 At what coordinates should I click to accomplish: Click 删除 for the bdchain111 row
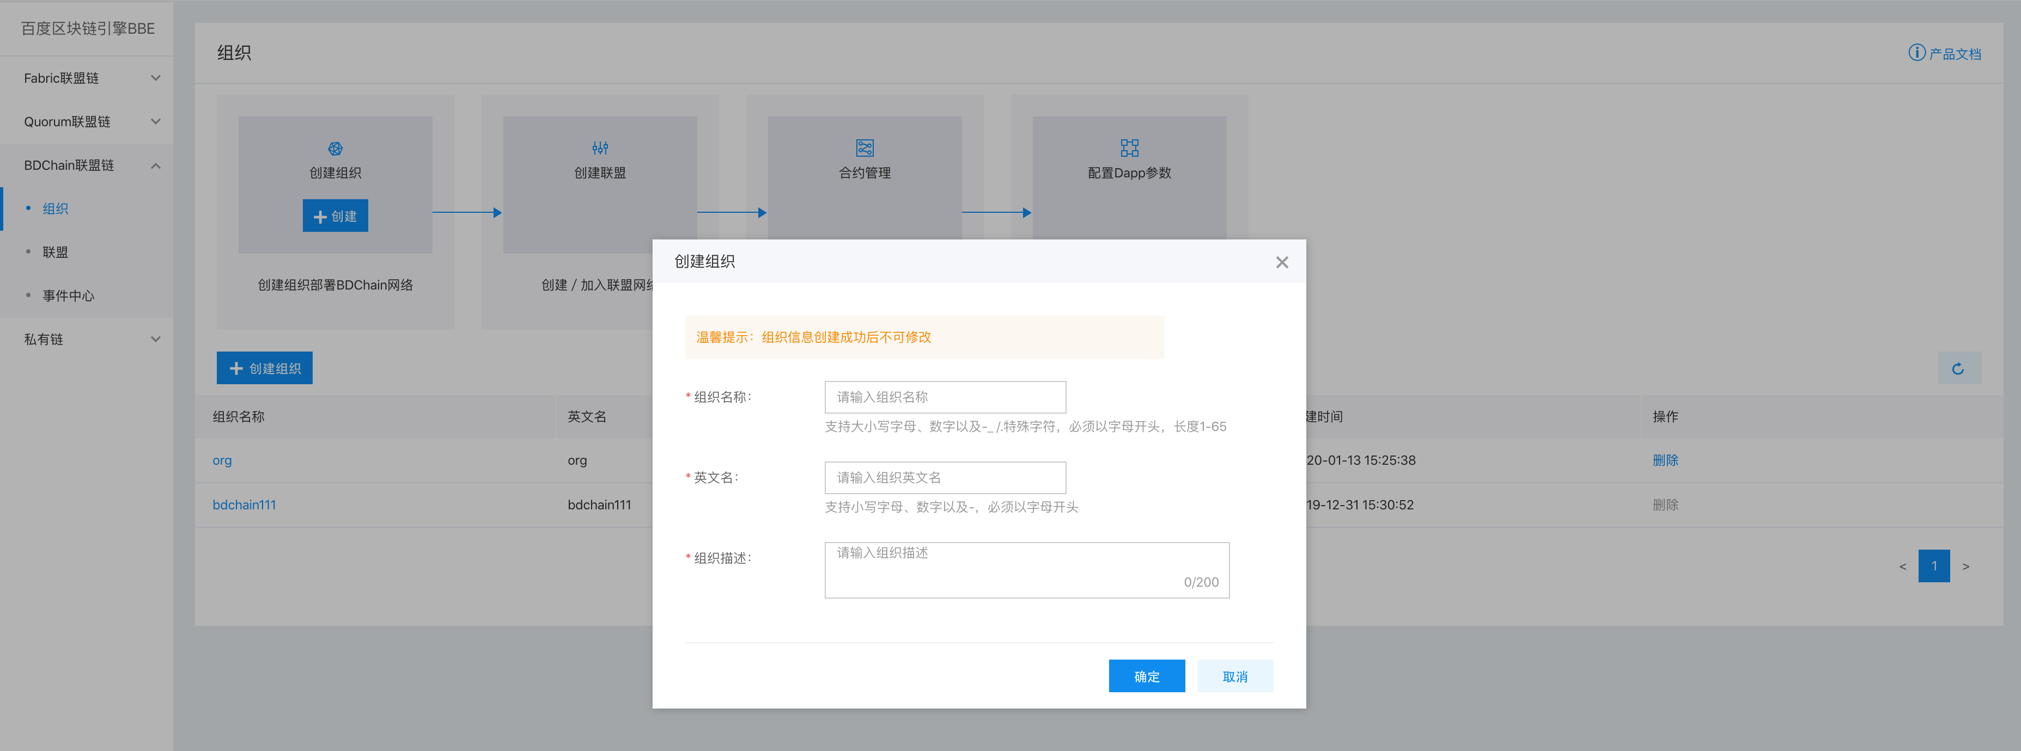click(x=1665, y=505)
